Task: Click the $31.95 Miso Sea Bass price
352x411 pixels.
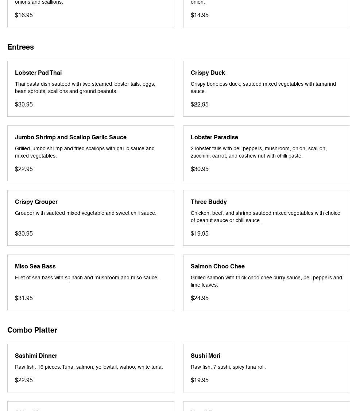Action: (x=24, y=298)
